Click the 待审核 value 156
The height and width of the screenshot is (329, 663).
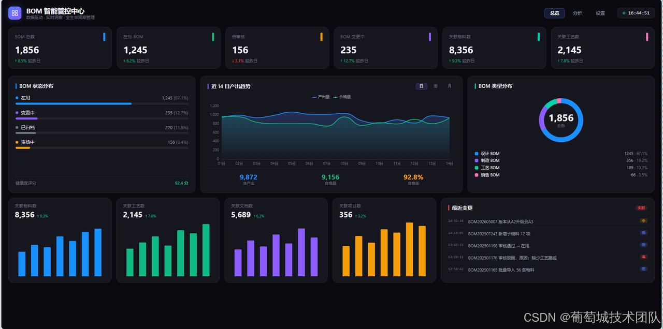click(240, 50)
